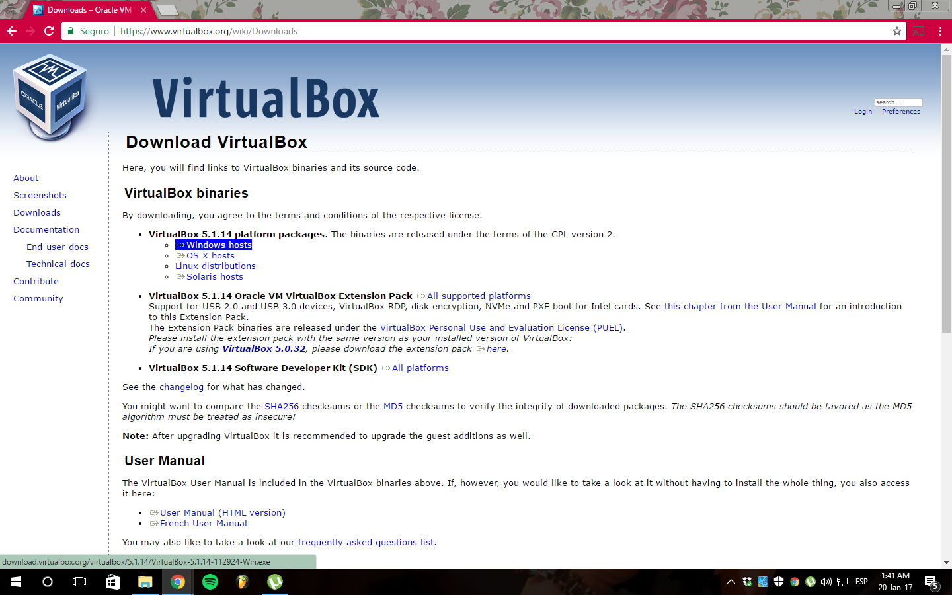Select the Downloads – Oracle VM tab
This screenshot has width=952, height=595.
(89, 10)
